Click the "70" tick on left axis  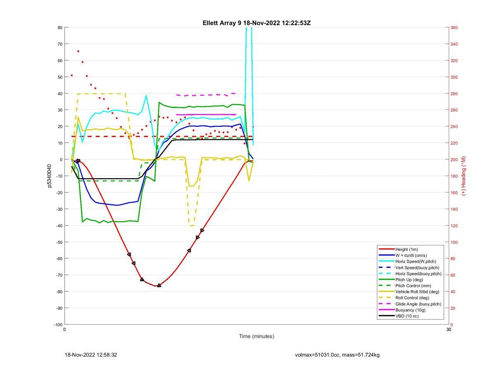coord(60,44)
